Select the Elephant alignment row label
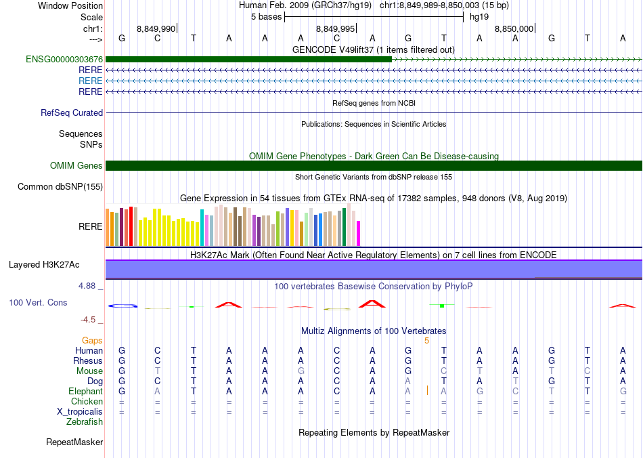 (x=85, y=392)
